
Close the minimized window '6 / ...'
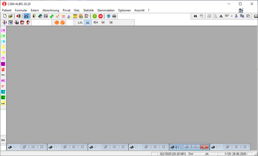pyautogui.click(x=204, y=147)
